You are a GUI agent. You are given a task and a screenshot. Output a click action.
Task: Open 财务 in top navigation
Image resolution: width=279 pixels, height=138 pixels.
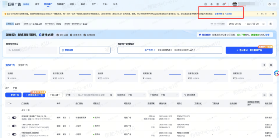(115, 4)
